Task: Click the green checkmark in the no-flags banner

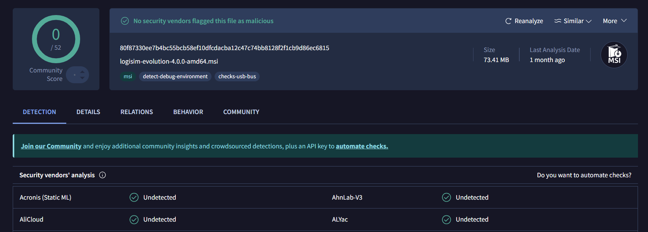Action: click(125, 21)
